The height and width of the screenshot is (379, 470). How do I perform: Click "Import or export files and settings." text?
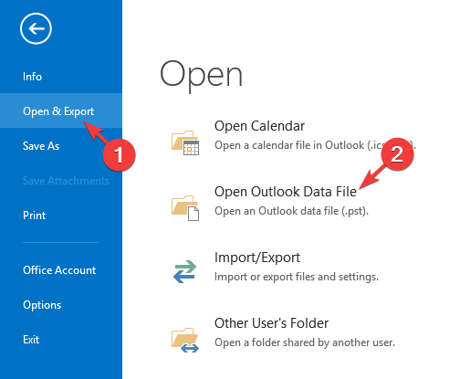pyautogui.click(x=297, y=277)
